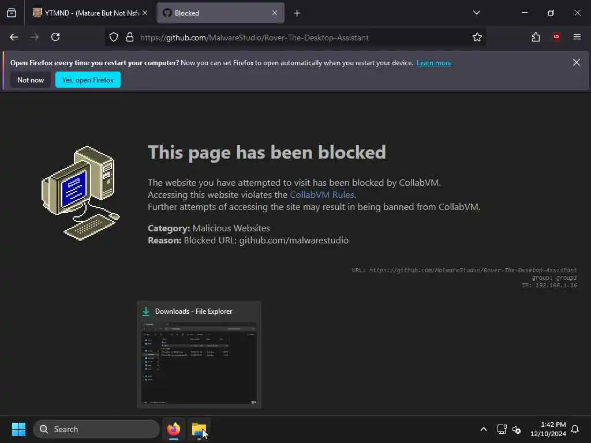The image size is (591, 443).
Task: Open the Windows Start menu
Action: 19,429
